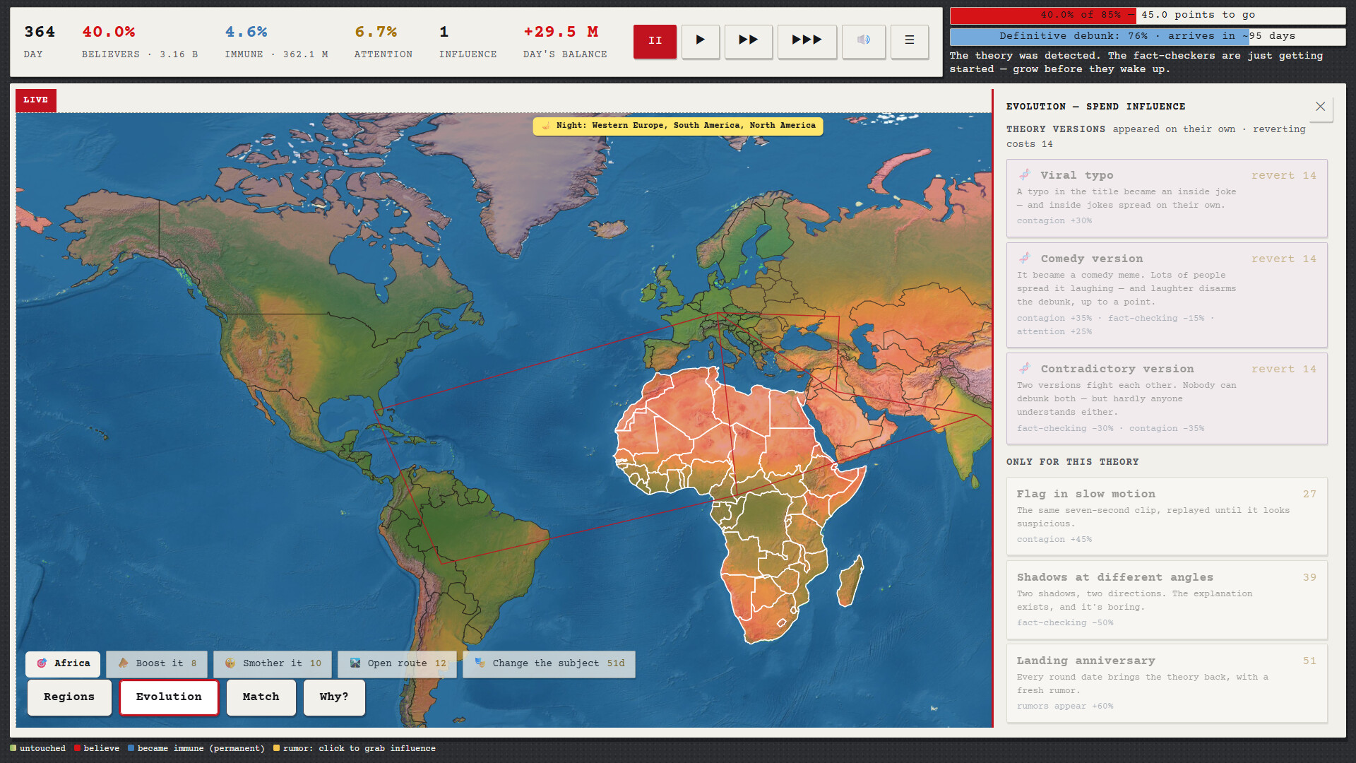Image resolution: width=1356 pixels, height=763 pixels.
Task: Click the LIVE badge
Action: (36, 100)
